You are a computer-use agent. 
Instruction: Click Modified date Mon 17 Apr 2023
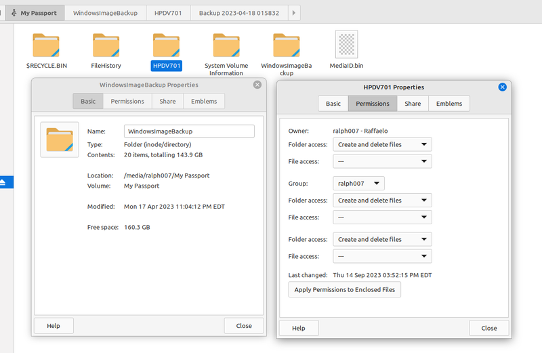point(174,207)
